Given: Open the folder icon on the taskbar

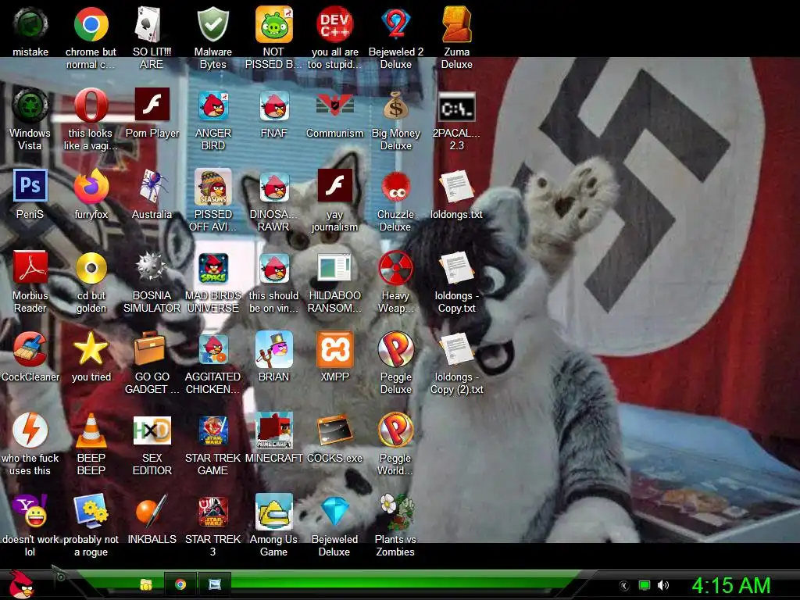Looking at the screenshot, I should coord(146,584).
